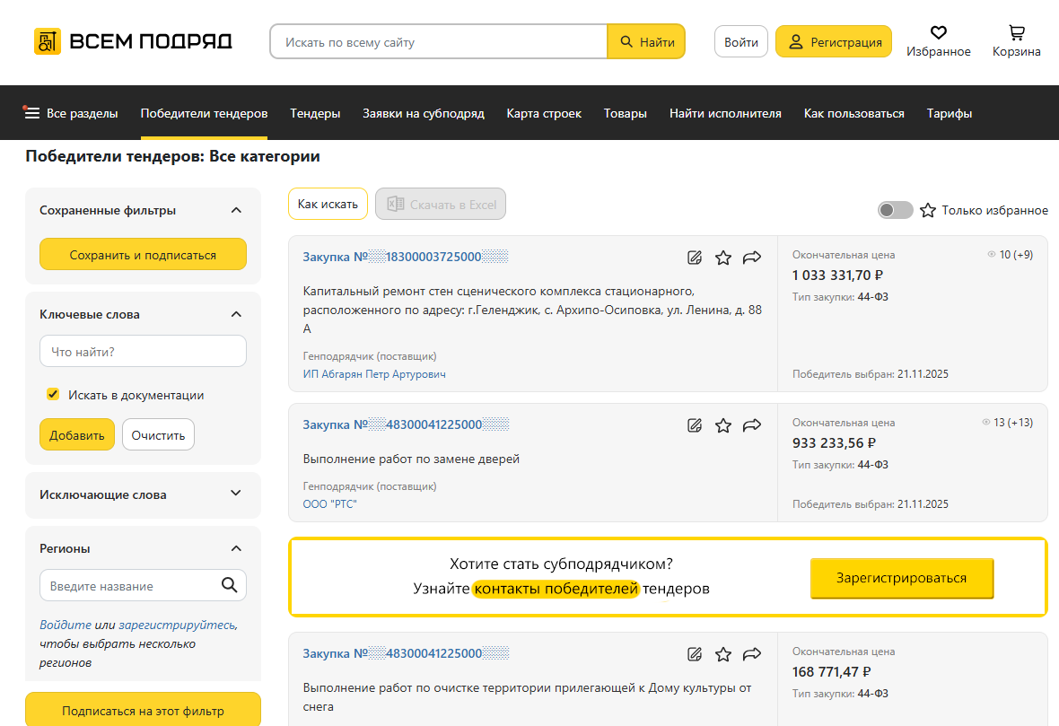Open the 'Тендеры' menu item
Viewport: 1059px width, 726px height.
point(315,113)
